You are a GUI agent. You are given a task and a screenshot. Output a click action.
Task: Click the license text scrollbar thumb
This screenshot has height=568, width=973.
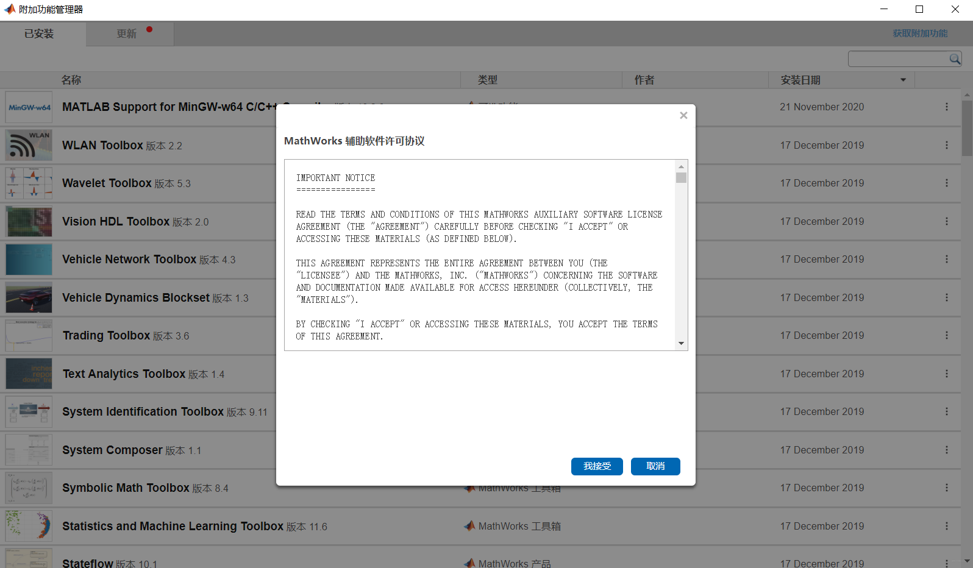tap(681, 178)
